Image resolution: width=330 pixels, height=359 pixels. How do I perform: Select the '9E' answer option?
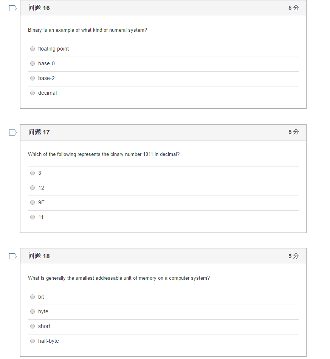(33, 202)
